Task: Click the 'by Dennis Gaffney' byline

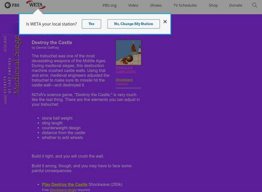Action: pyautogui.click(x=45, y=47)
